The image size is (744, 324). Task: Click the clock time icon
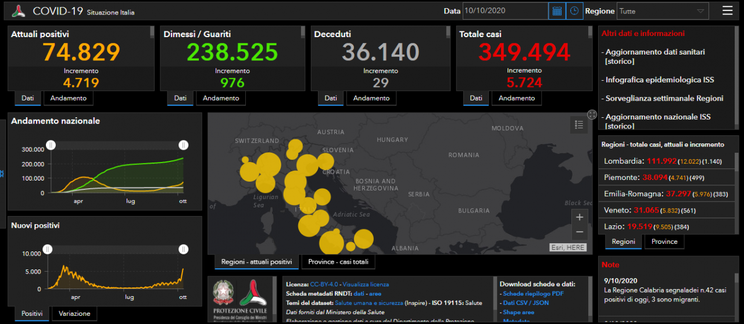(574, 11)
